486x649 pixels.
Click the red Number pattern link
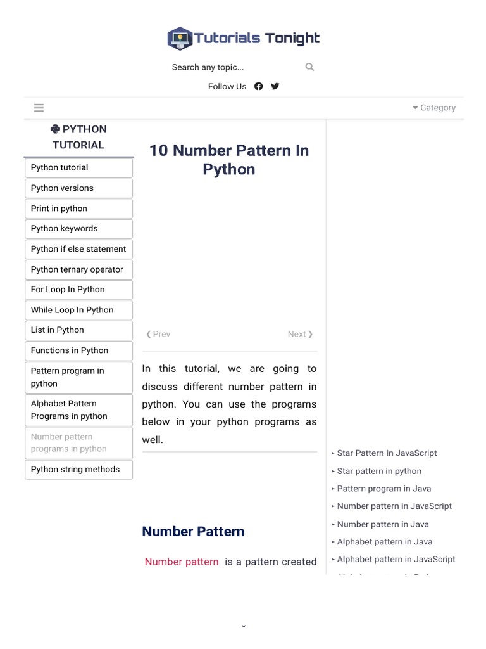coord(182,562)
